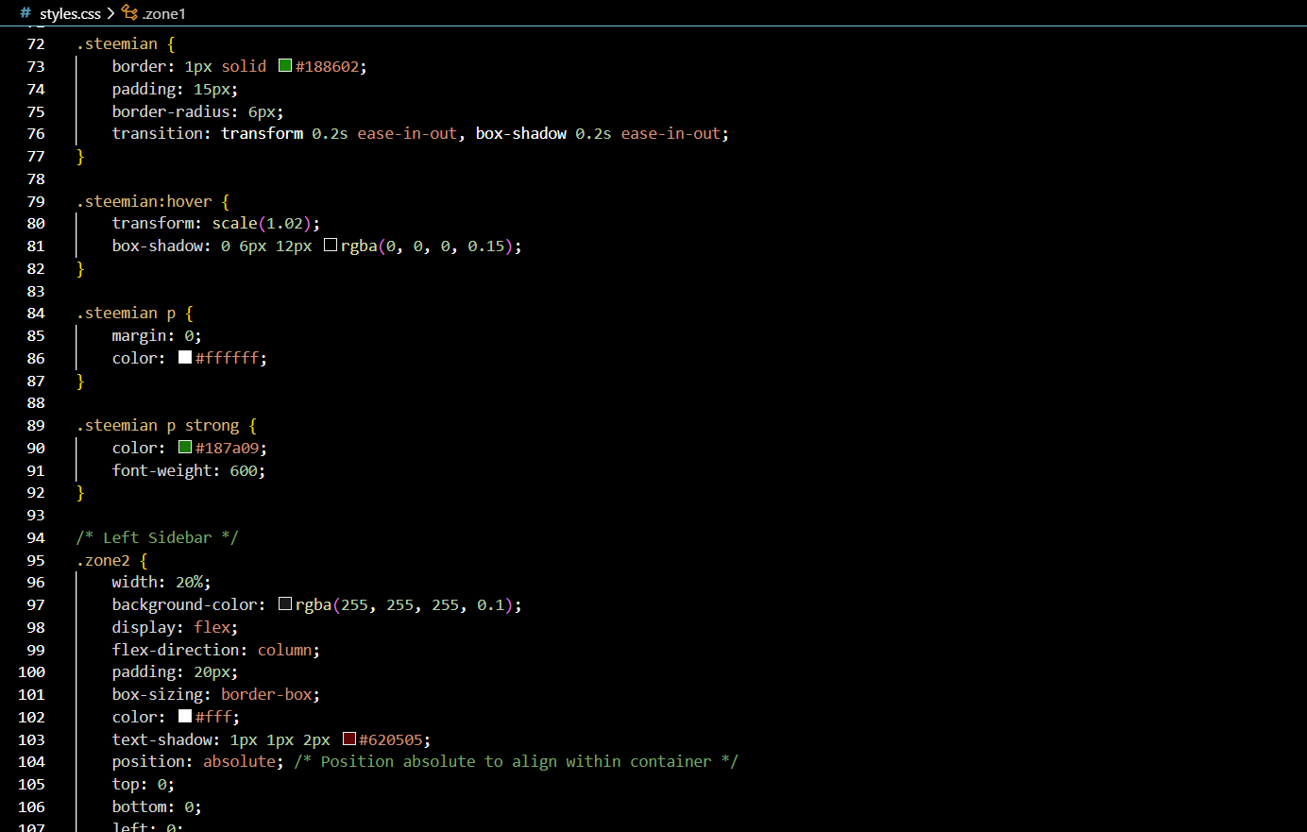Click the .zone1 breadcrumb symbol

(164, 13)
